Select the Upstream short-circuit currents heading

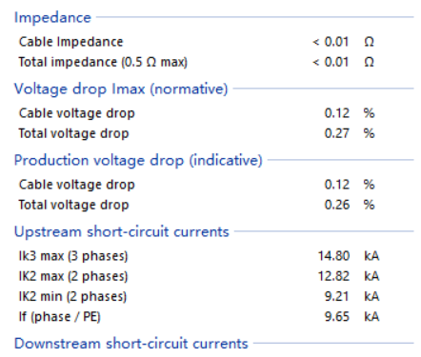coord(122,231)
